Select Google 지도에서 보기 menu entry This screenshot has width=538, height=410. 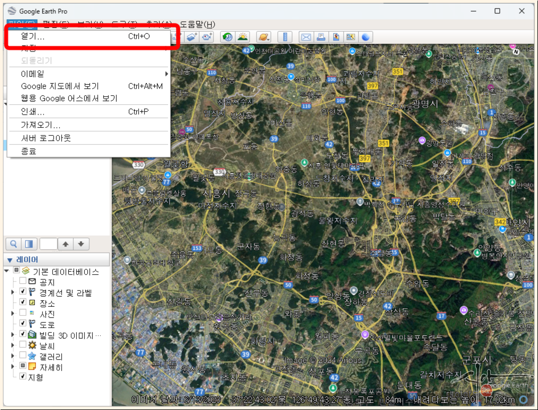pyautogui.click(x=89, y=86)
